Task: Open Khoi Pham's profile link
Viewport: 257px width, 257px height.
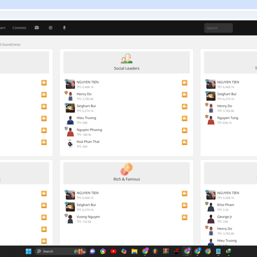Action: click(x=225, y=205)
